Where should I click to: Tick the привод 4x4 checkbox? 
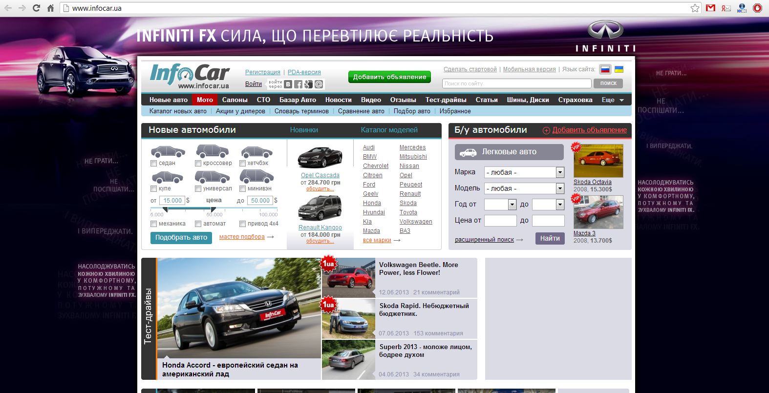[242, 224]
